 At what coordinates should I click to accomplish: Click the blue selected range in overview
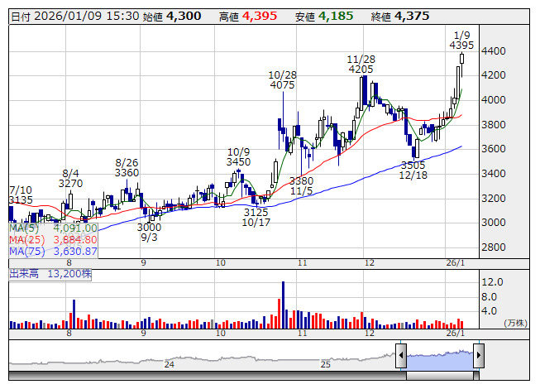coord(440,361)
